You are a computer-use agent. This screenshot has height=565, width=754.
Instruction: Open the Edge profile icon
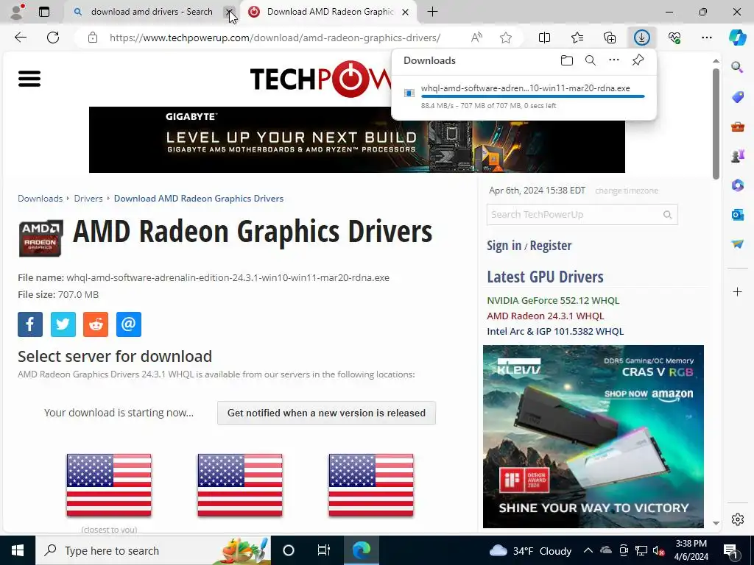coord(17,12)
